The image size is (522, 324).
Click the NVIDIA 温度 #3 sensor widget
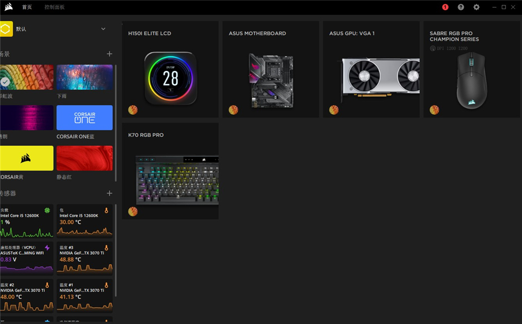click(84, 258)
